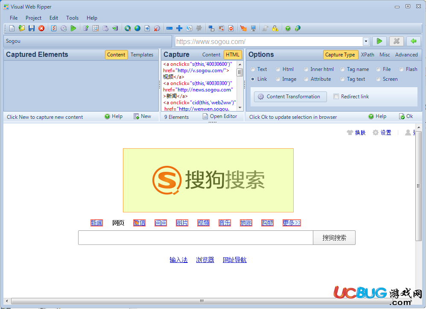Click the red page-layout toolbar icon

pos(221,28)
